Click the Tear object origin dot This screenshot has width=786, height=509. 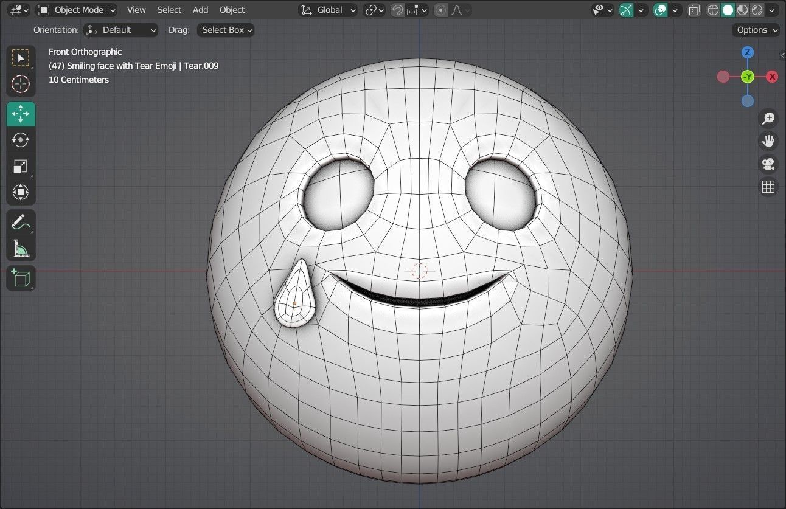[294, 303]
